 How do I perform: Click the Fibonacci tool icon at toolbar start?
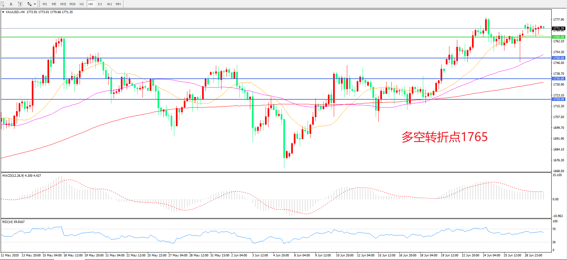pos(2,4)
